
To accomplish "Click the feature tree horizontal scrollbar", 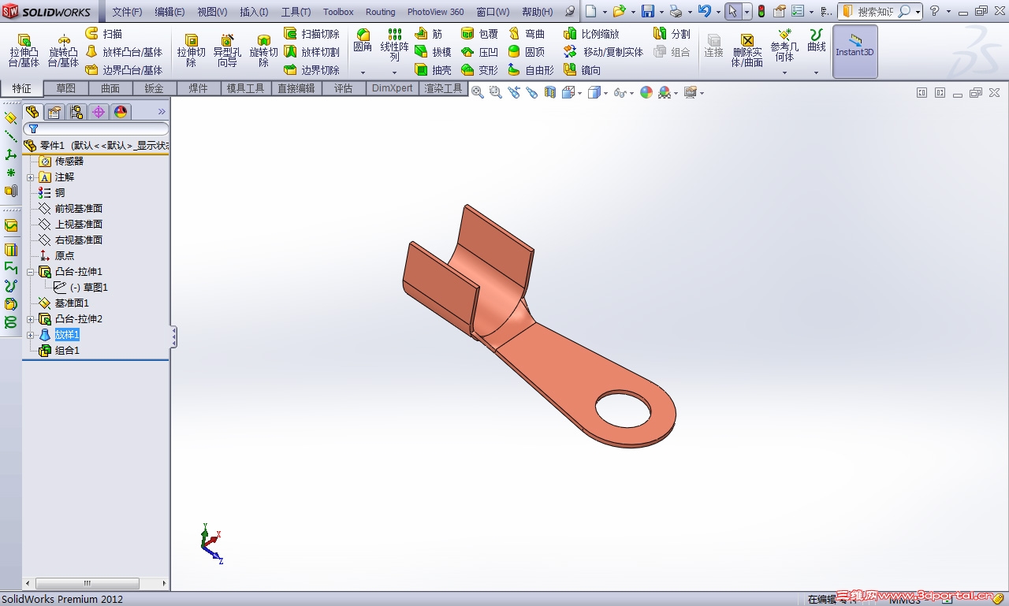I will (96, 583).
